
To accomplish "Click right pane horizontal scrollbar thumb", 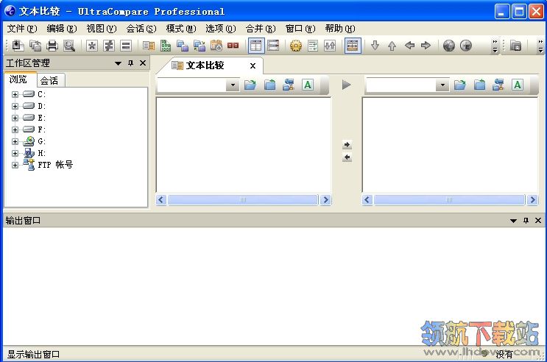I will (449, 200).
